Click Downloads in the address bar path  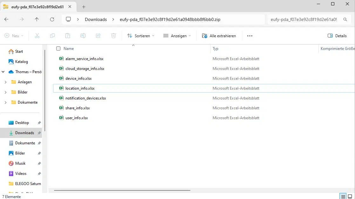pyautogui.click(x=96, y=19)
